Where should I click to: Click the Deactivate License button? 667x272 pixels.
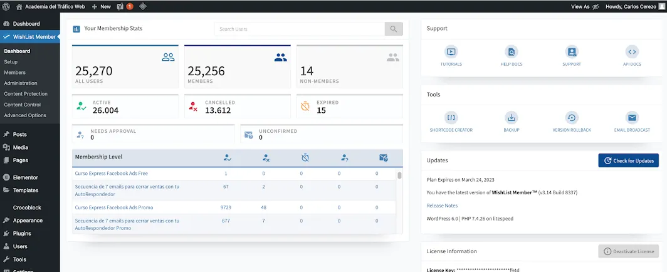click(x=628, y=251)
